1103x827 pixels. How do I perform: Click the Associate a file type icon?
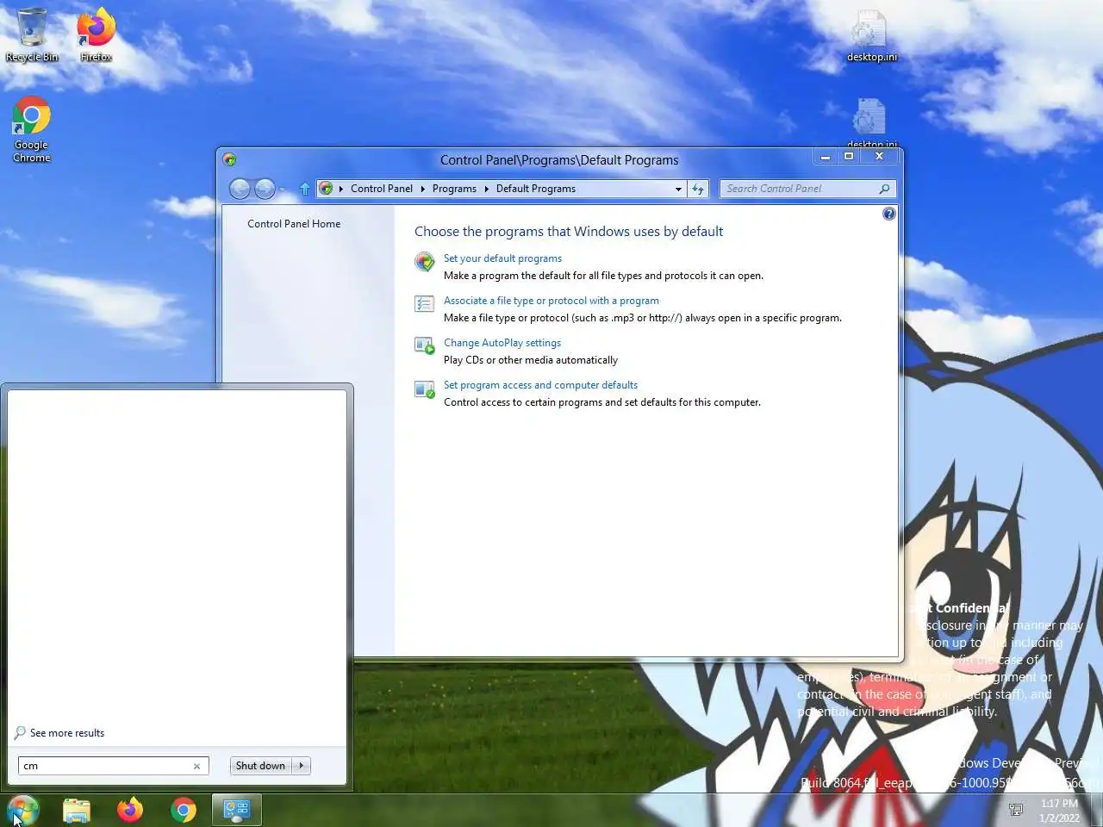click(425, 304)
